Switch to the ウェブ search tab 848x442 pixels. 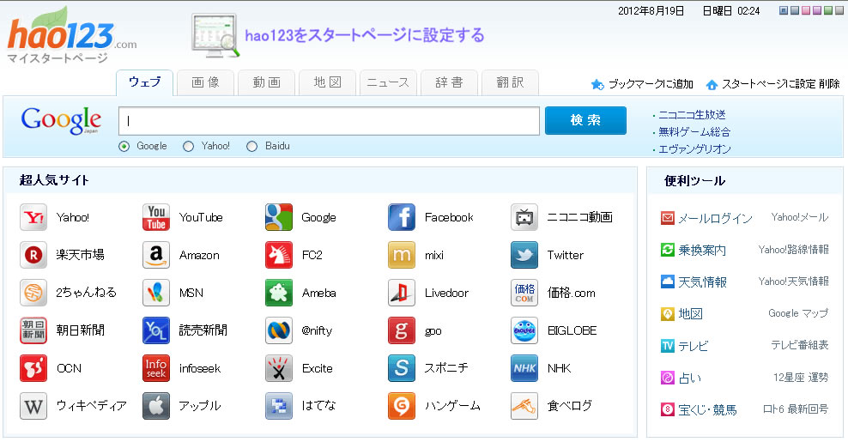(x=144, y=82)
